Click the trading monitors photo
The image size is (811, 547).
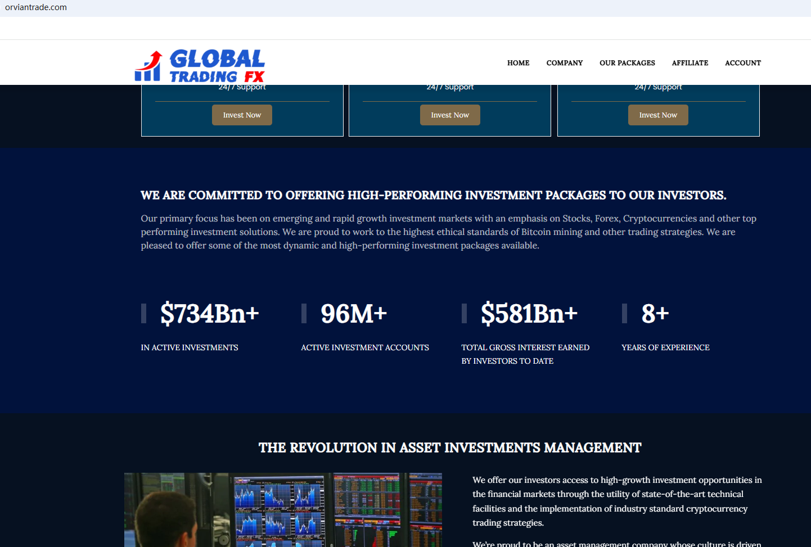coord(283,509)
